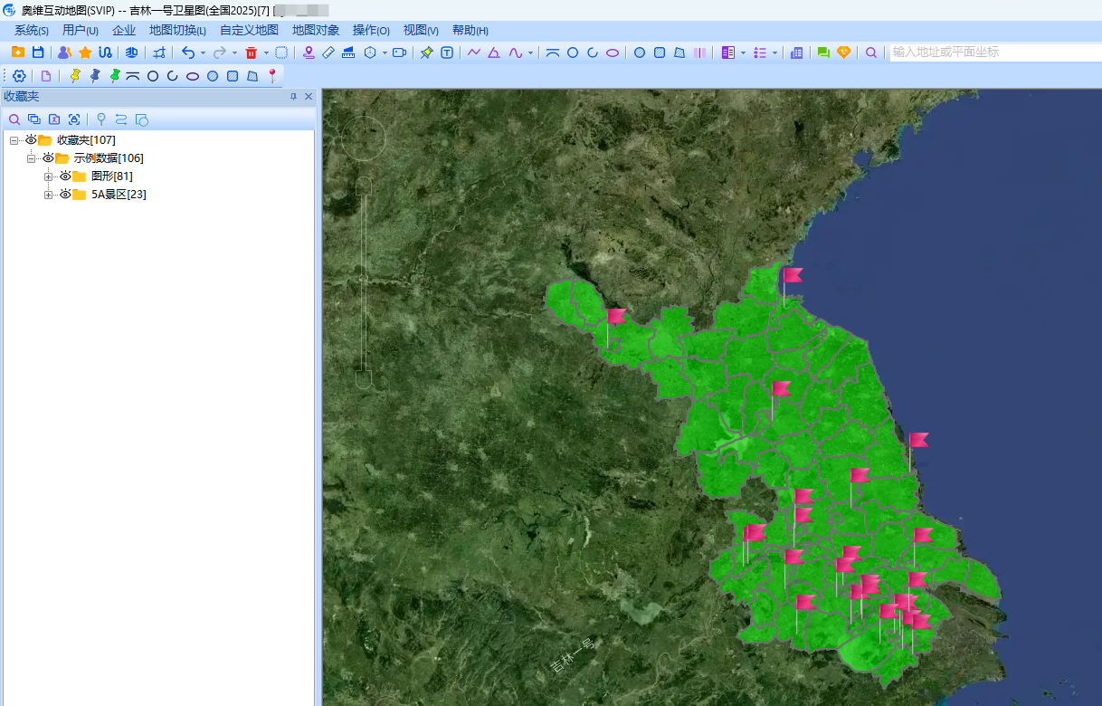Open the 自定义地图 menu
The height and width of the screenshot is (706, 1102).
pyautogui.click(x=249, y=31)
